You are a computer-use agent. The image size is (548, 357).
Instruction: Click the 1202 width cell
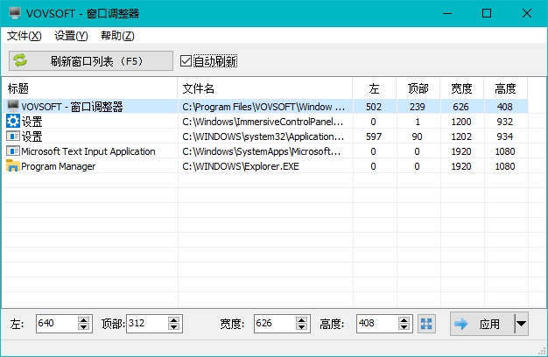tap(461, 136)
